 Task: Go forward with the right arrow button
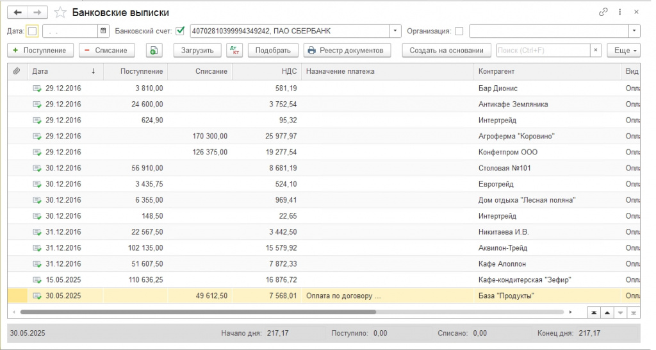(x=37, y=13)
